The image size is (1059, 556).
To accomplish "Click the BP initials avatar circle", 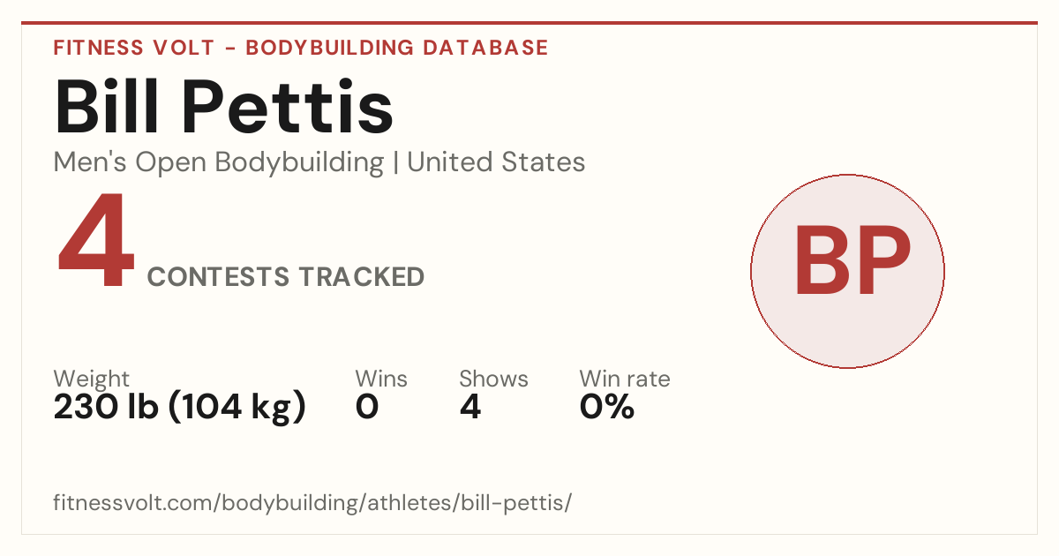I will [x=847, y=271].
